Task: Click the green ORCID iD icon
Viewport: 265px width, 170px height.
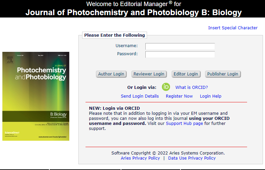Action: pyautogui.click(x=166, y=87)
